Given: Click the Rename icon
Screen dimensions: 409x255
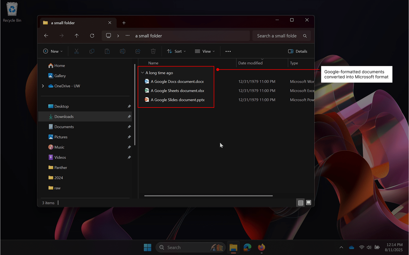Looking at the screenshot, I should [122, 51].
